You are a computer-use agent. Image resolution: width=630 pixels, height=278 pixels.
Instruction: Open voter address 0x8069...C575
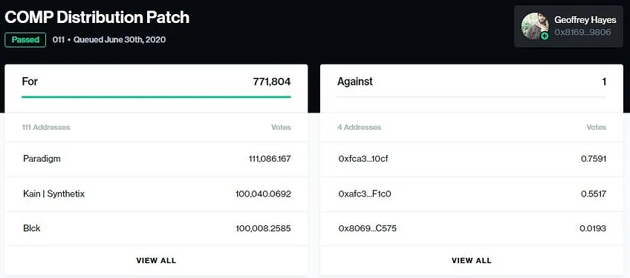368,228
